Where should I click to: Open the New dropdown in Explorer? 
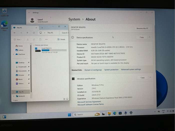18,39
